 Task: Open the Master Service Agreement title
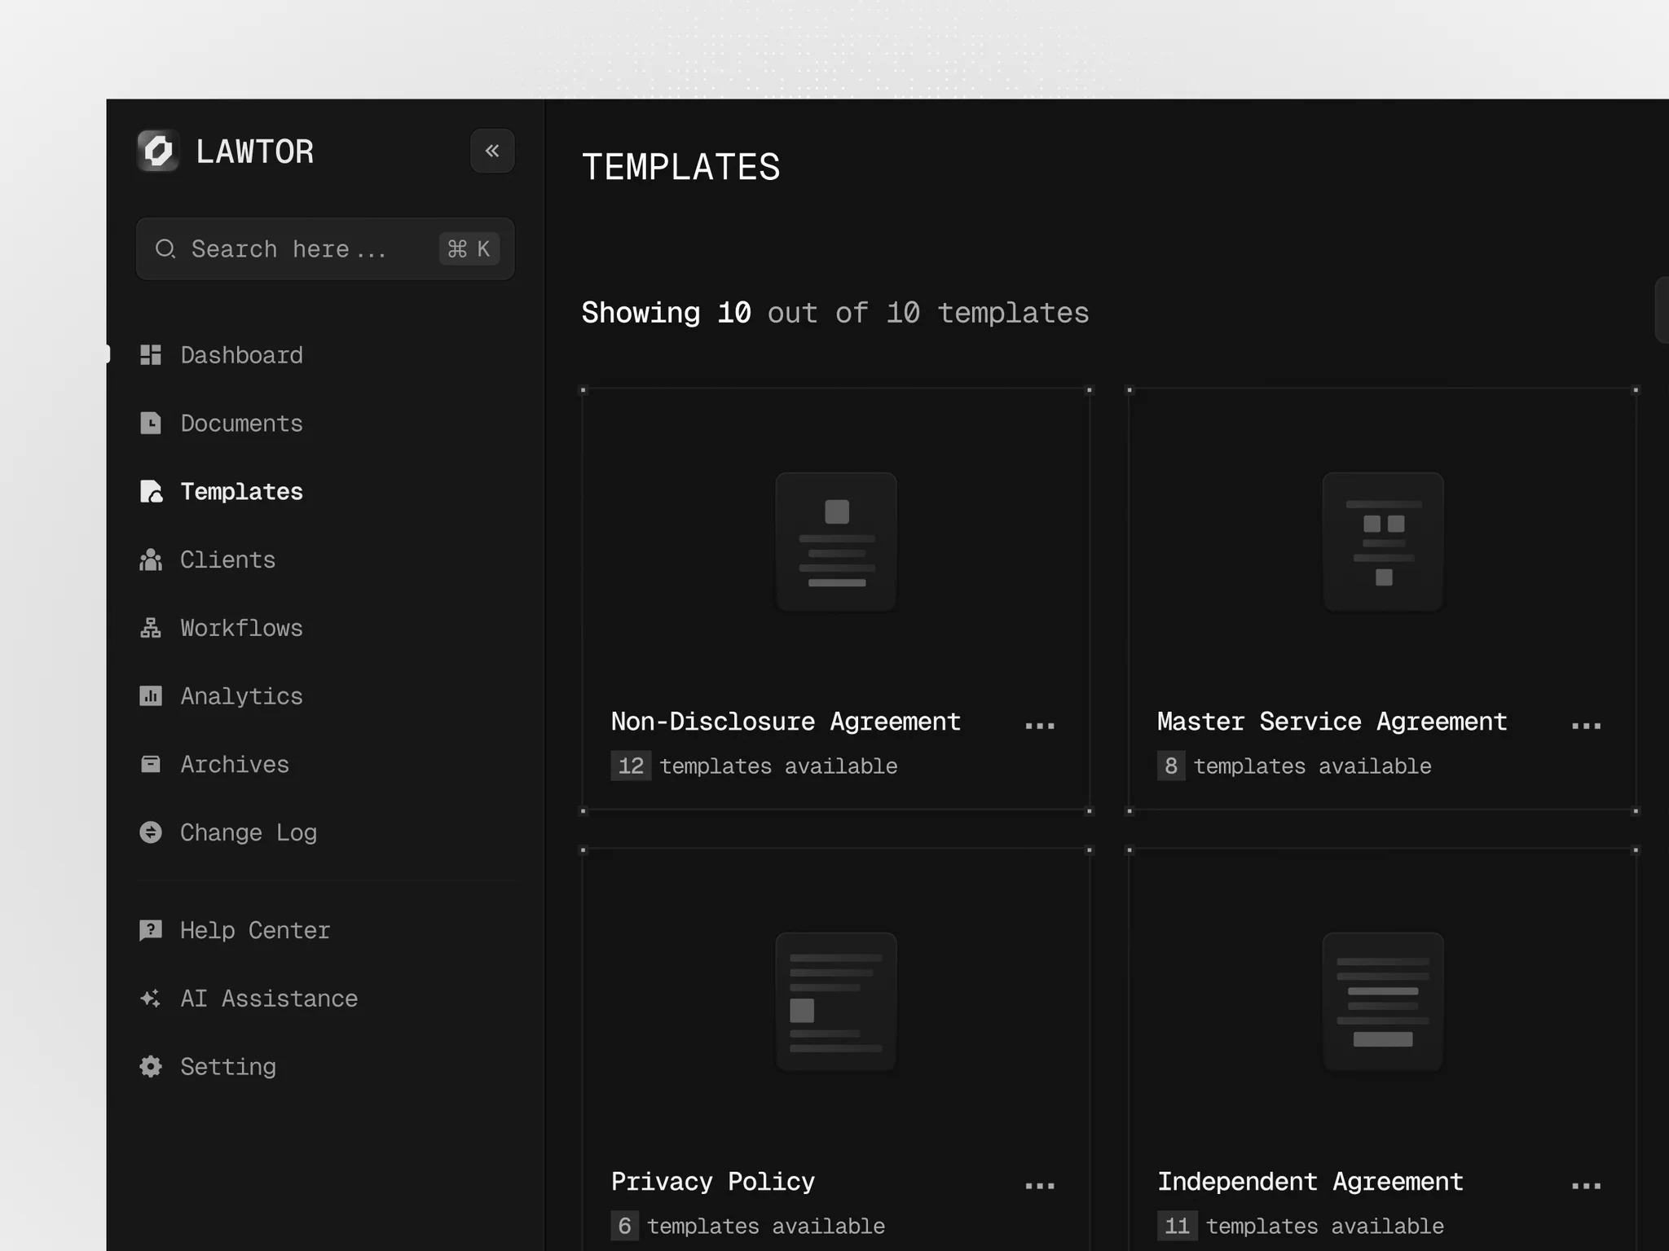pos(1332,722)
